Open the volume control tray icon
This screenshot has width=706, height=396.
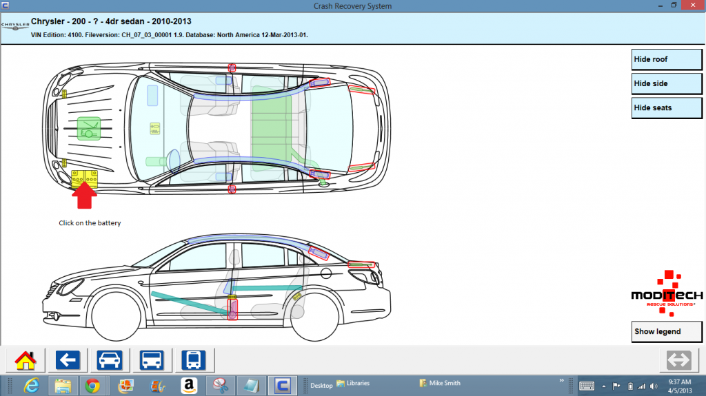[654, 386]
